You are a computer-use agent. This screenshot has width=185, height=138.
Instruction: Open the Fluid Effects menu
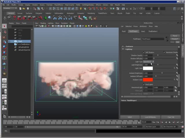point(59,5)
